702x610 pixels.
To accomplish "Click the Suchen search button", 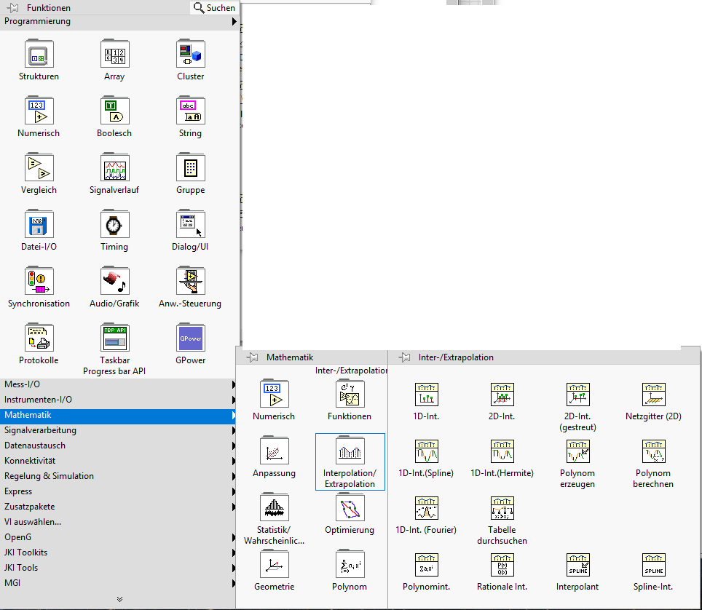I will pos(214,7).
